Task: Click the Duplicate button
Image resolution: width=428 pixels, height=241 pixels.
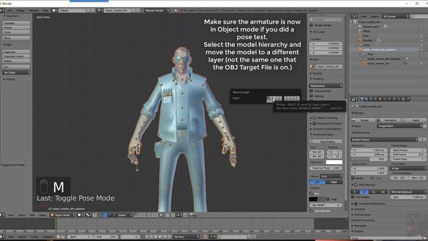Action: pyautogui.click(x=16, y=52)
